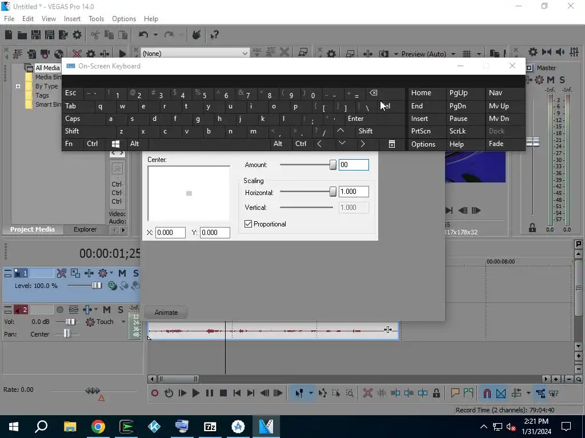
Task: Click the Esc key on On-Screen Keyboard
Action: coord(73,93)
